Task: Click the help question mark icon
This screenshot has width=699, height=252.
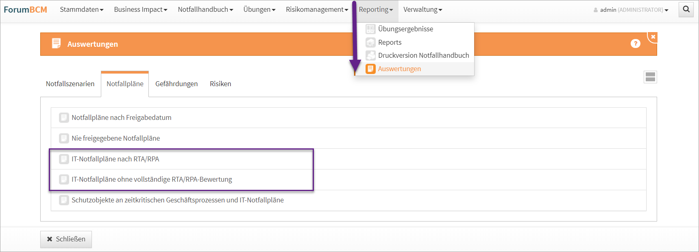Action: [635, 43]
